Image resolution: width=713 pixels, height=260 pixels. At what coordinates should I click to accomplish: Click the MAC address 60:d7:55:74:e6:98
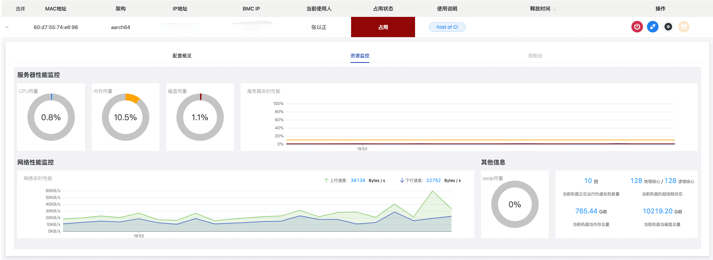(x=56, y=27)
